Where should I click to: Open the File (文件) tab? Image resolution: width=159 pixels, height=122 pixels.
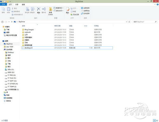(3, 4)
